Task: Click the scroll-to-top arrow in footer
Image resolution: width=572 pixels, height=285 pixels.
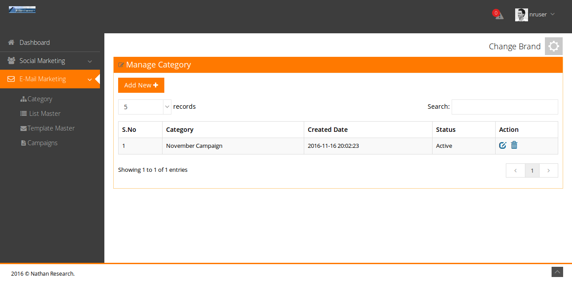Action: pos(557,272)
